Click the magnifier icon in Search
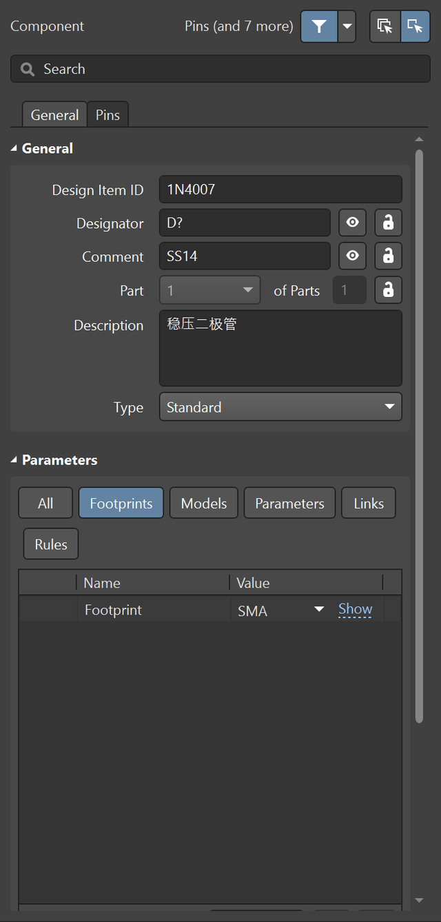Screen dimensions: 441x922 coord(28,69)
